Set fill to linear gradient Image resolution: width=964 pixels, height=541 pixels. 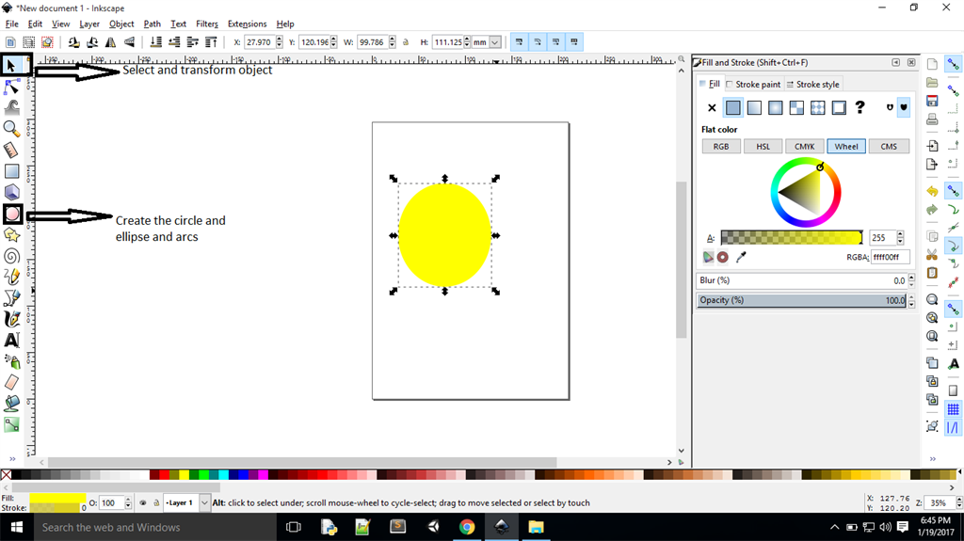(x=754, y=108)
